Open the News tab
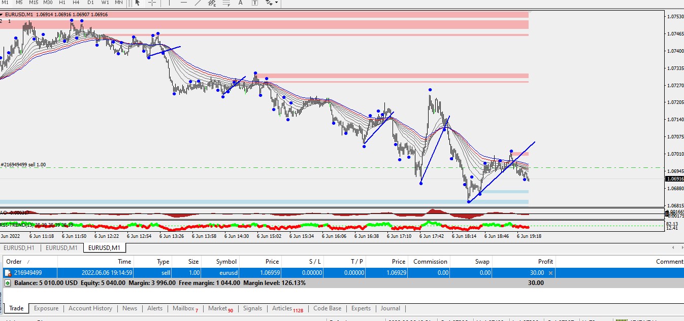The width and height of the screenshot is (684, 321). point(129,308)
